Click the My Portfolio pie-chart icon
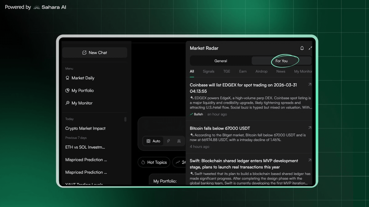The height and width of the screenshot is (207, 369). point(67,90)
